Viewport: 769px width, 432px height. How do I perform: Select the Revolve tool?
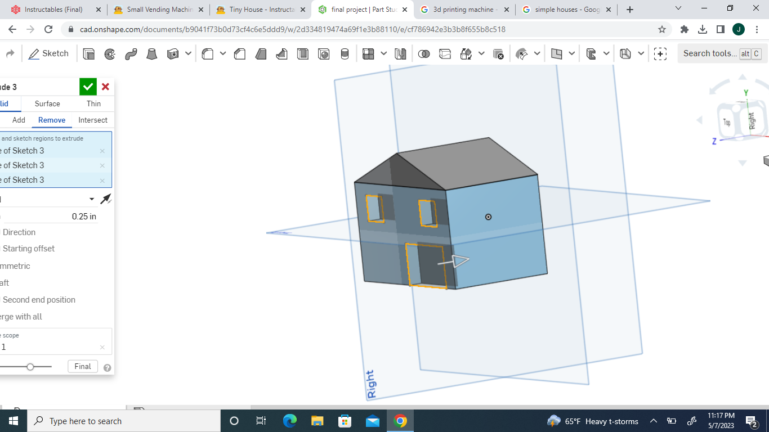110,53
